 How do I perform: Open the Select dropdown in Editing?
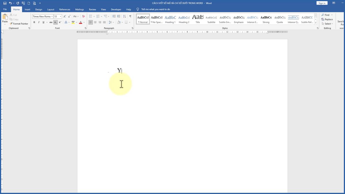pyautogui.click(x=327, y=24)
